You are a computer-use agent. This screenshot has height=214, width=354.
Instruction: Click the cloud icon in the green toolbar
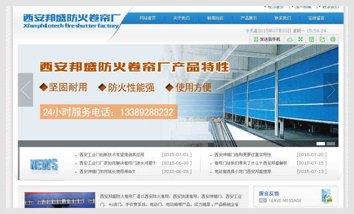pyautogui.click(x=290, y=39)
